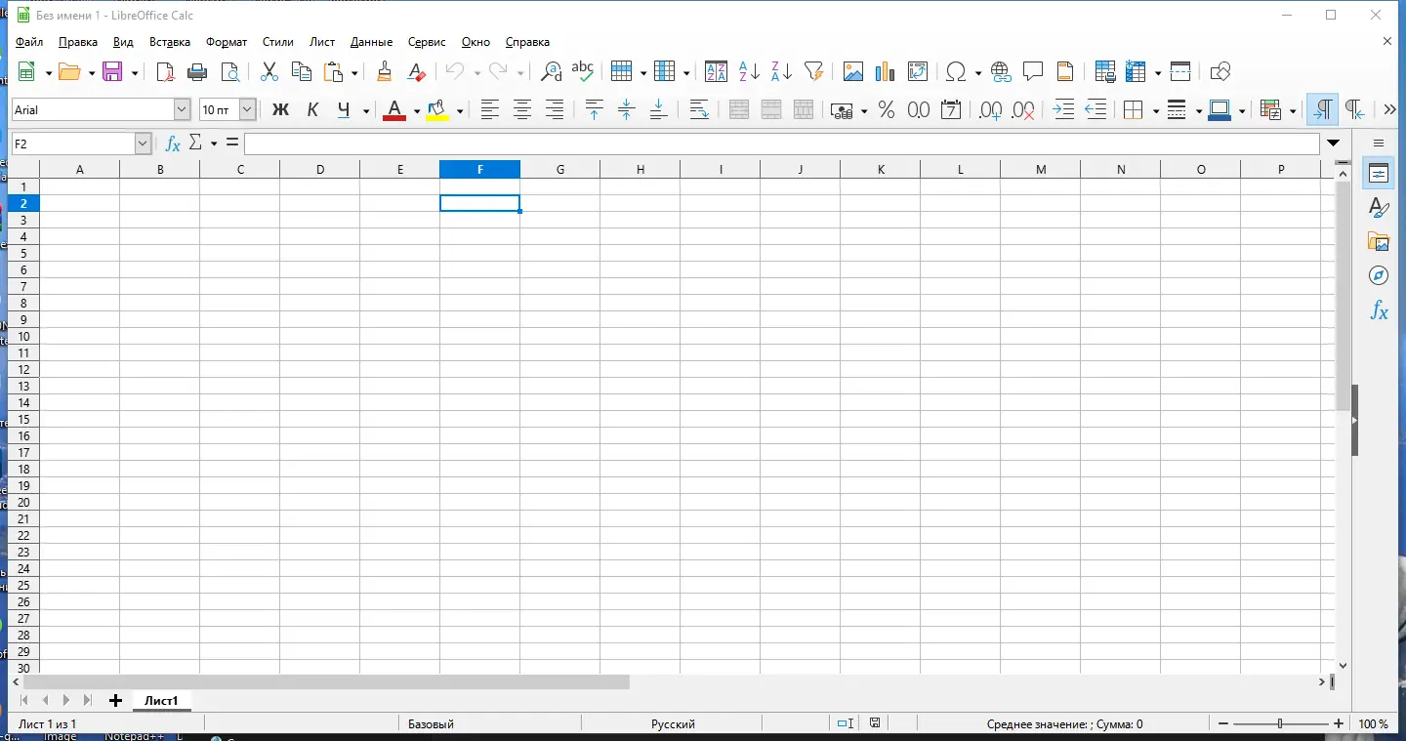Insert a pivot table
Viewport: 1406px width, 741px height.
coord(918,71)
